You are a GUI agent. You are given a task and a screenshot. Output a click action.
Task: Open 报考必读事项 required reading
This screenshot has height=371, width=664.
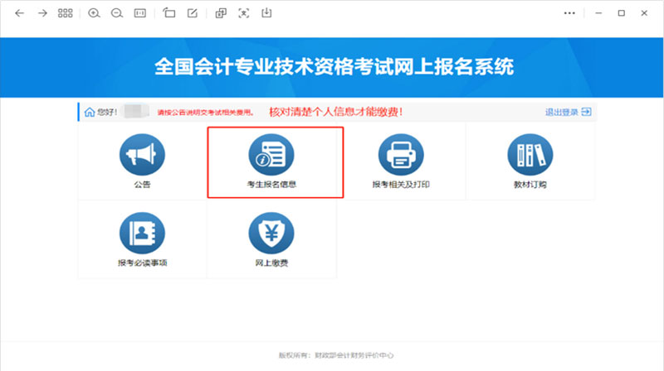(142, 234)
